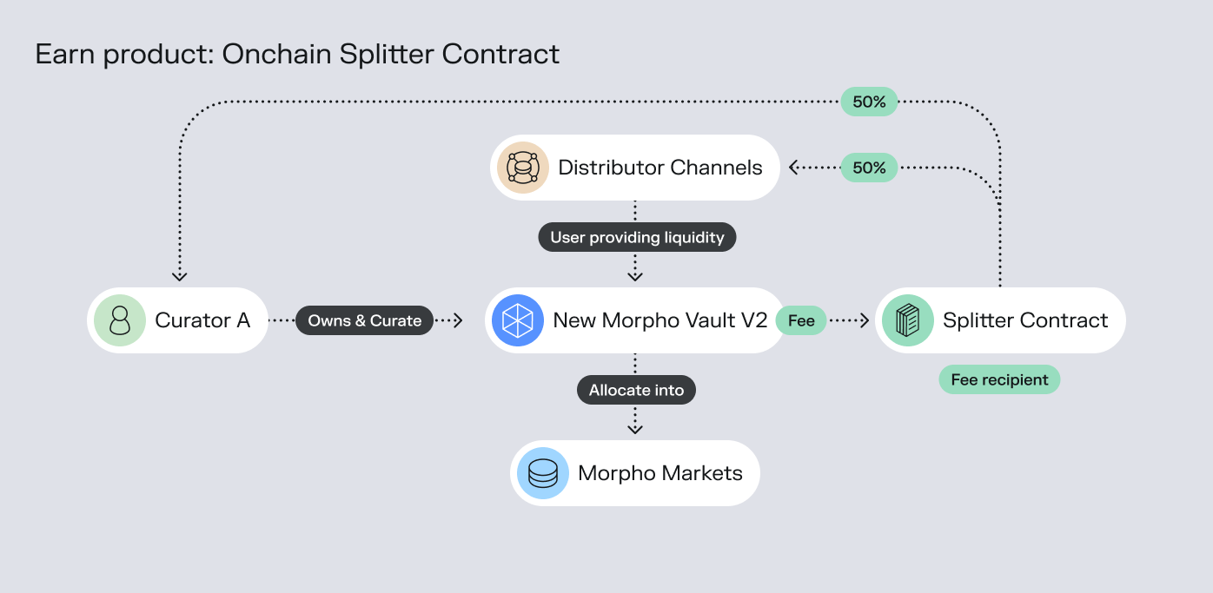
Task: Click the Distributor Channels network icon
Action: 523,168
